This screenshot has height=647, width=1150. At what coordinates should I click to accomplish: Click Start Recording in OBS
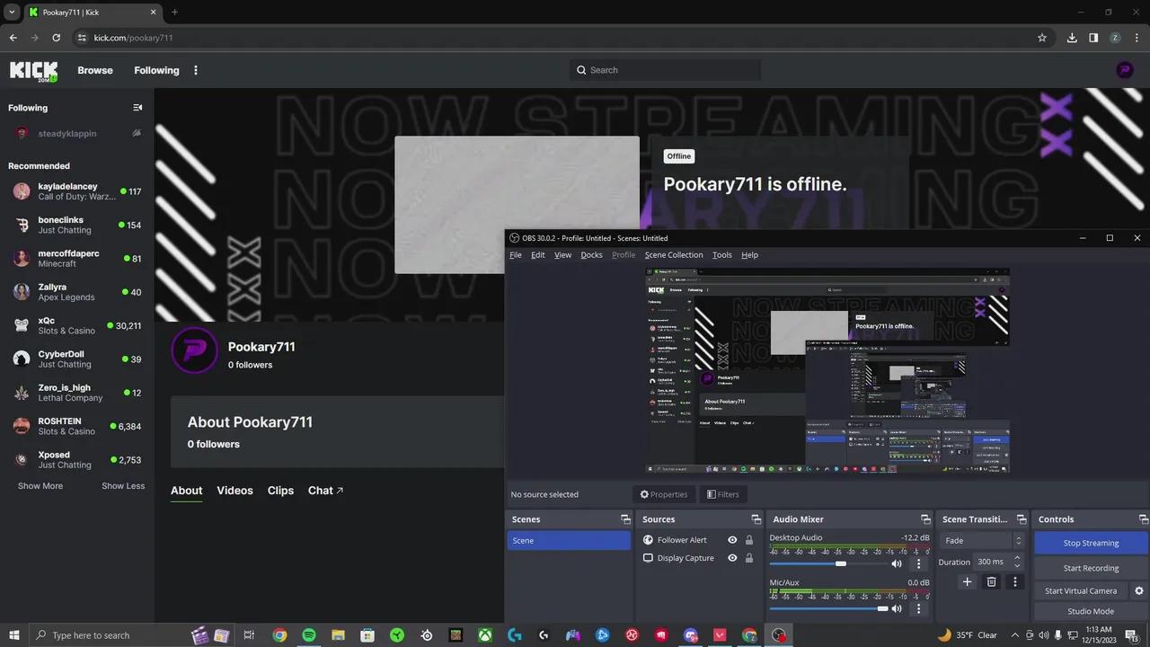point(1091,568)
